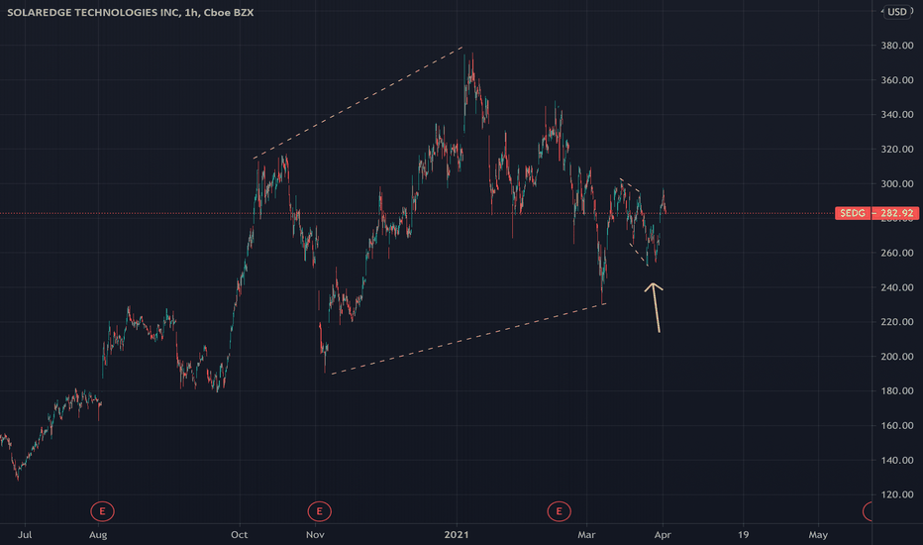Click the Mar date label

click(x=586, y=535)
